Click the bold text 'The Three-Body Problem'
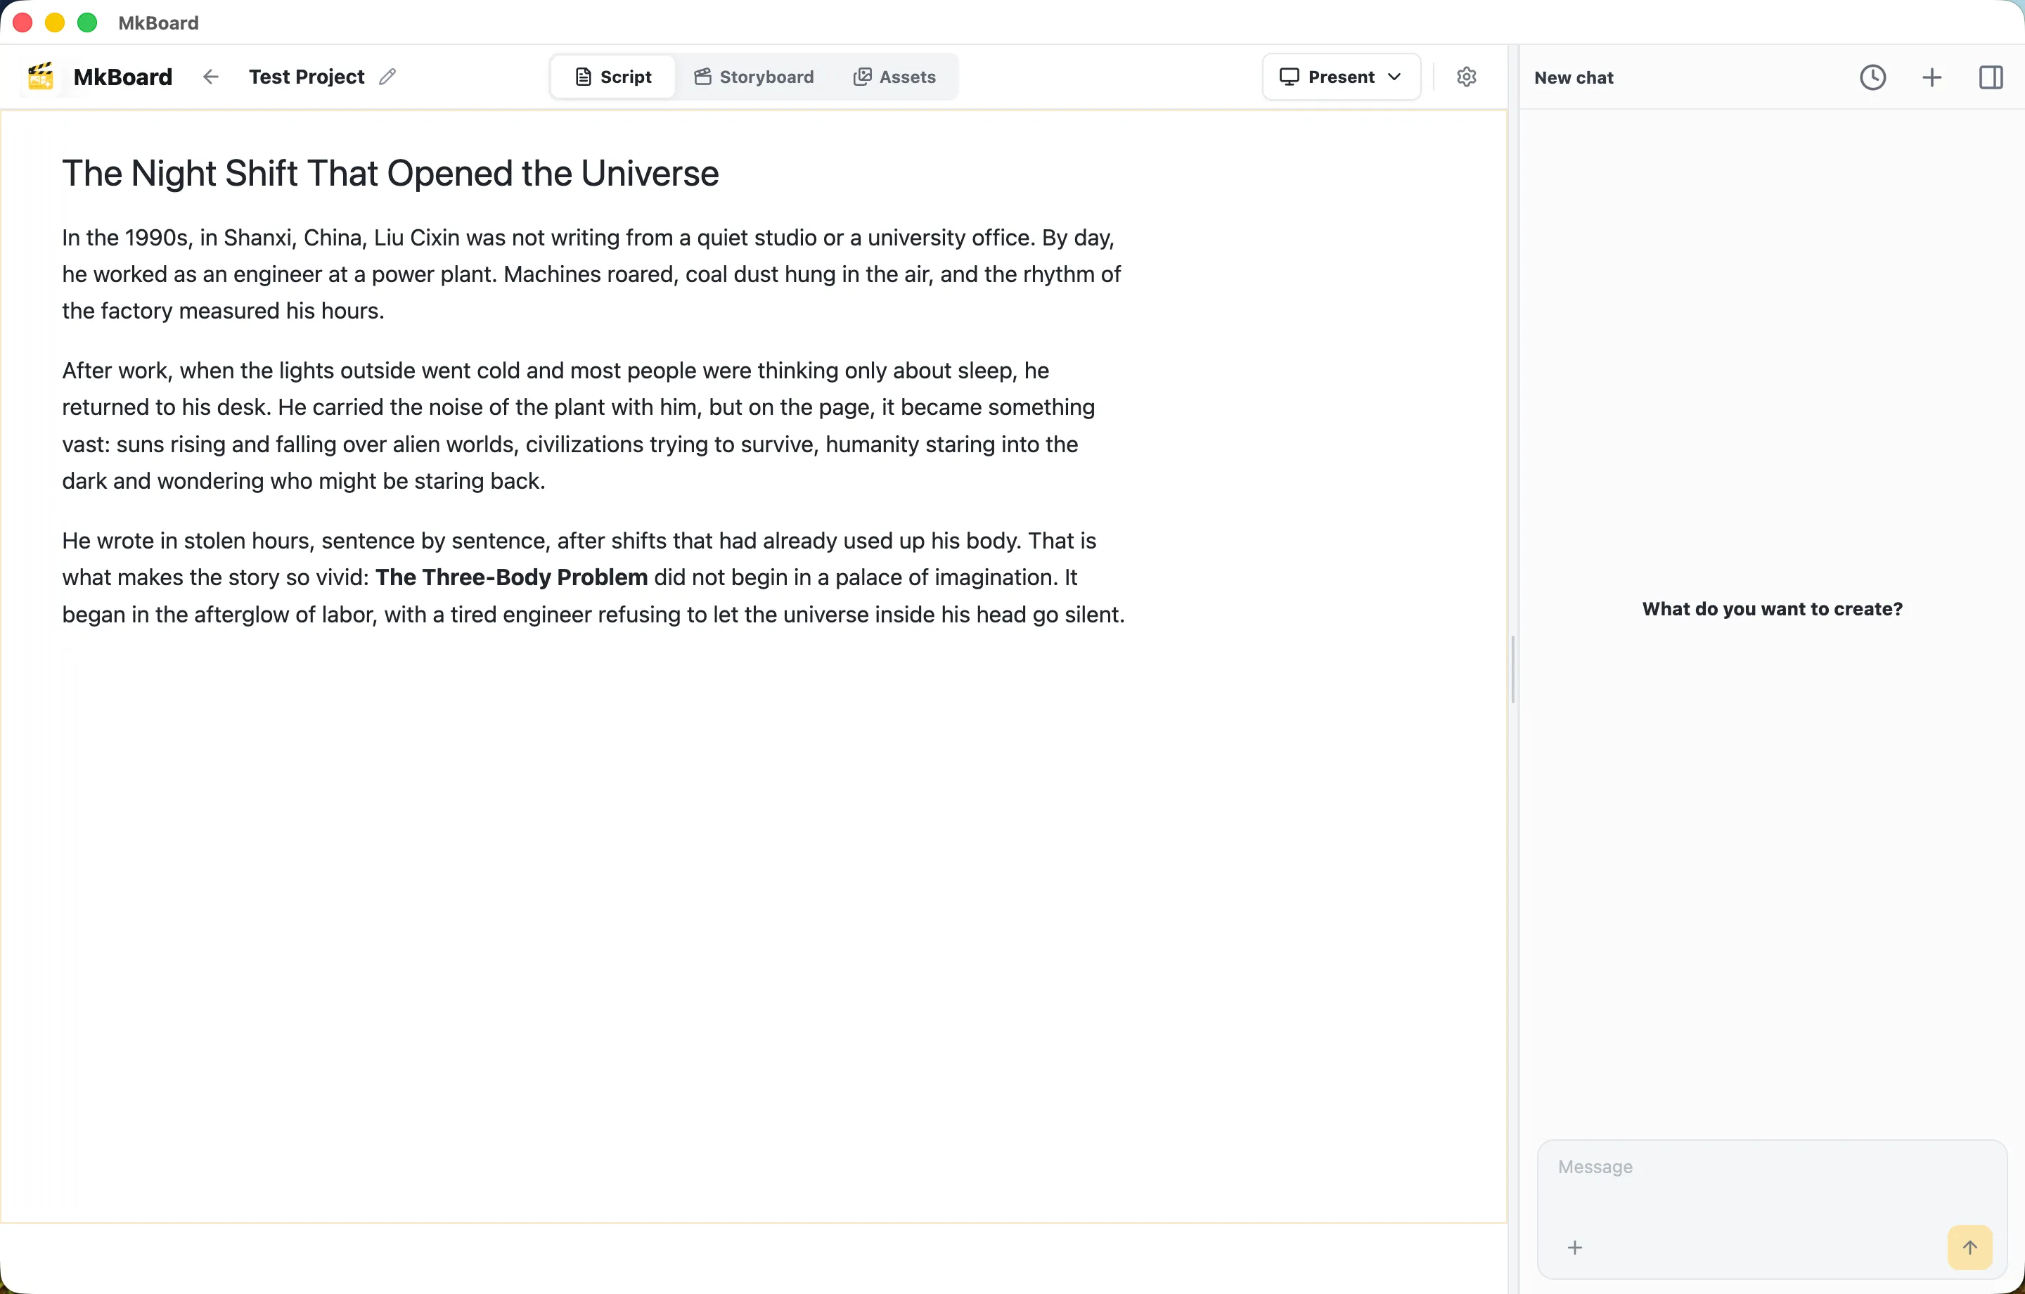This screenshot has width=2025, height=1294. [x=511, y=577]
